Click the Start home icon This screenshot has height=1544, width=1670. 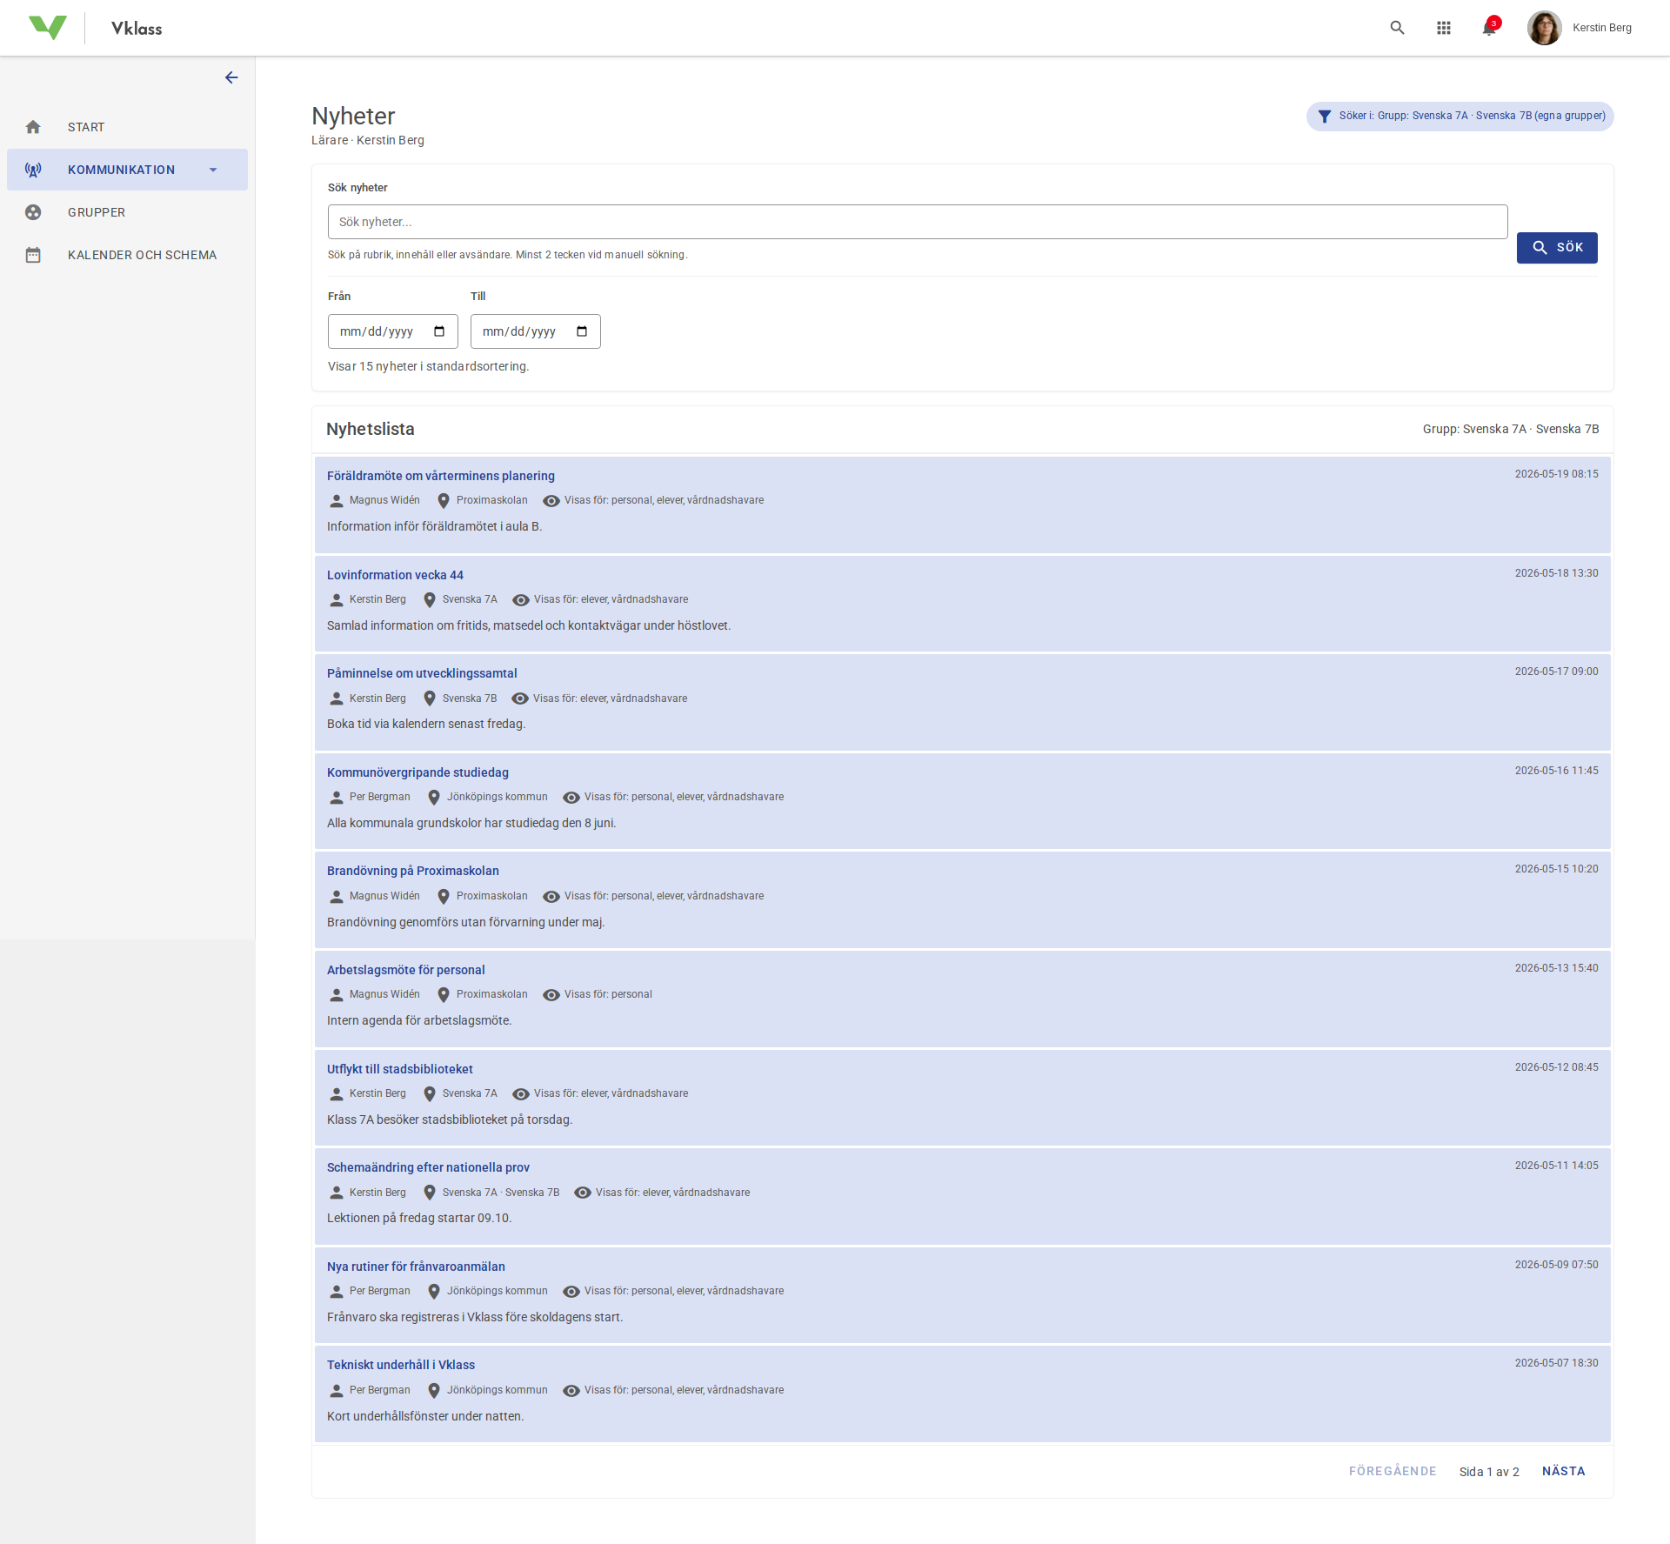tap(33, 127)
